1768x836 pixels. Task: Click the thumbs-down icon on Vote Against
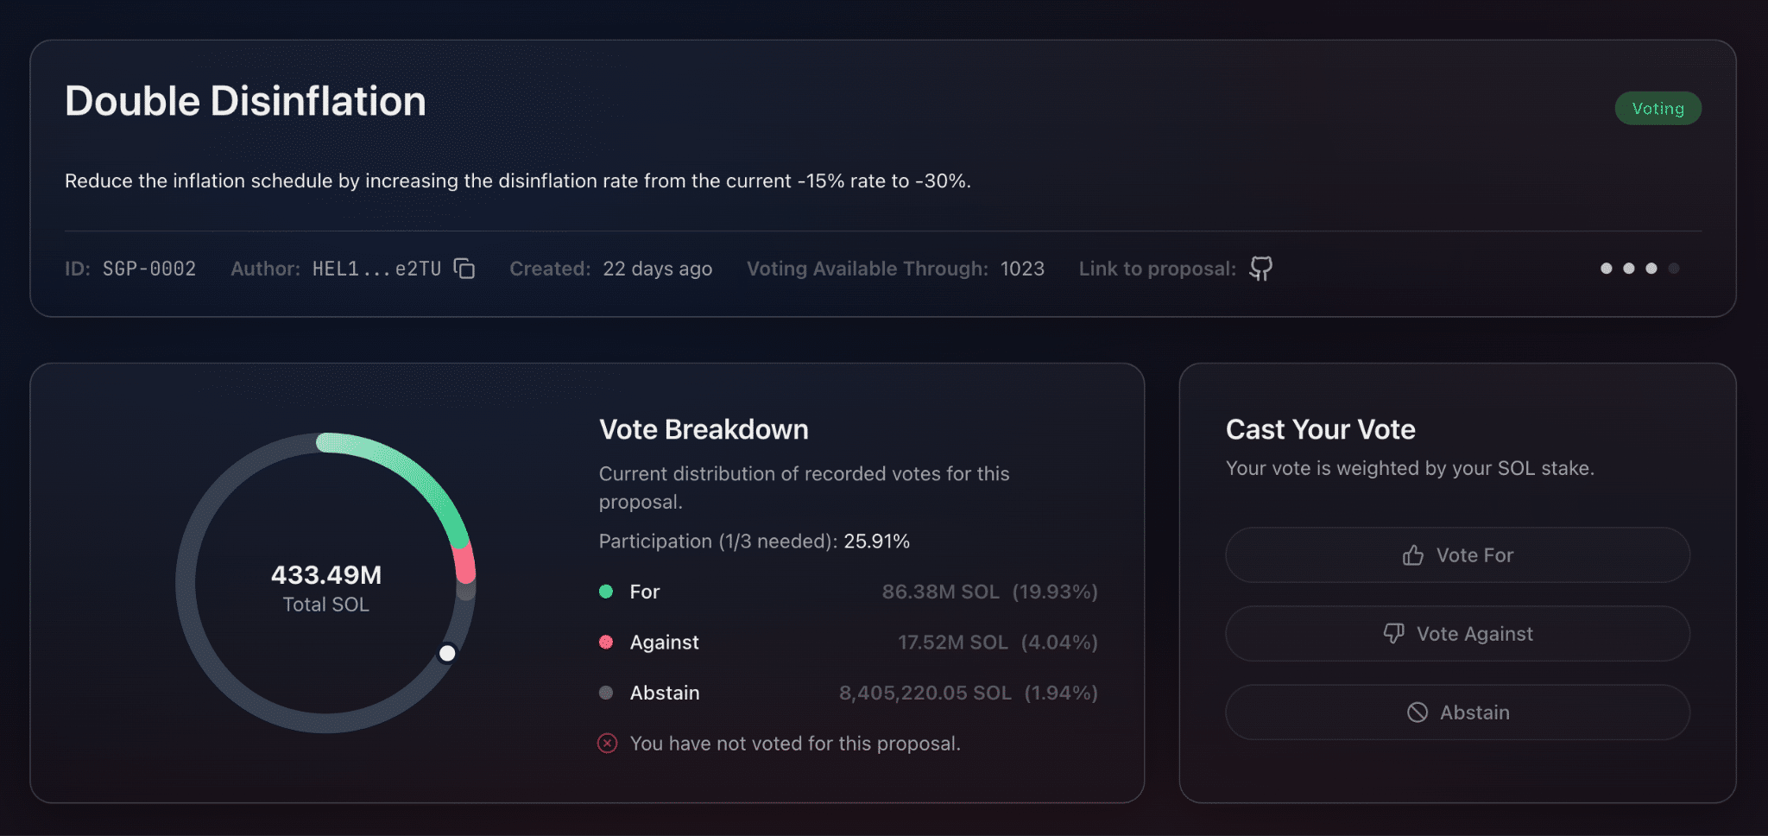coord(1393,634)
